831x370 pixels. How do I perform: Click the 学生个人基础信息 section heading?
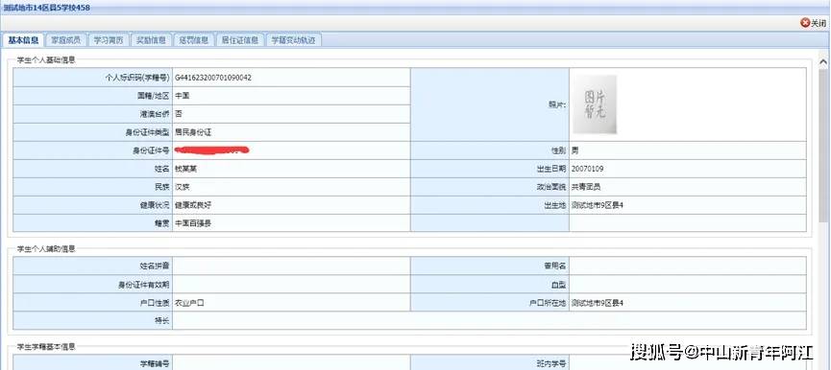tap(46, 59)
